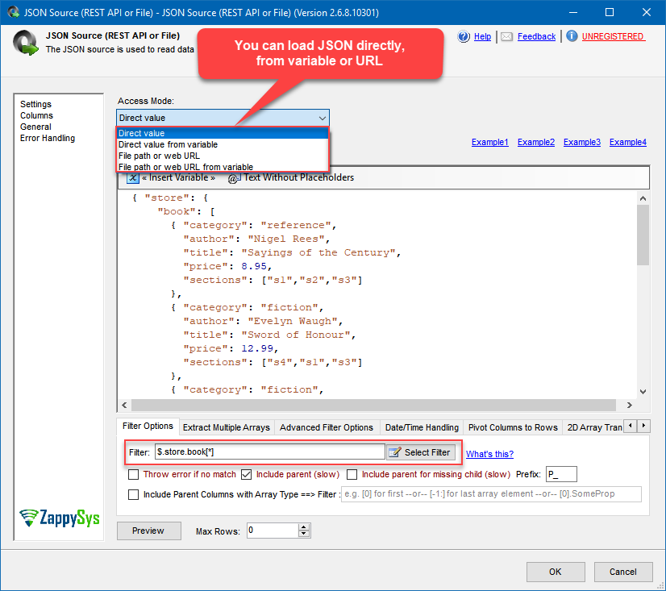Click the Feedback envelope icon
This screenshot has width=666, height=591.
point(506,36)
